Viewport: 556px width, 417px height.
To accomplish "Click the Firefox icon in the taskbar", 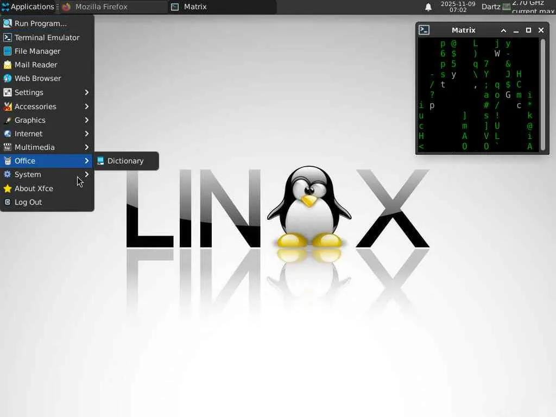I will (66, 7).
